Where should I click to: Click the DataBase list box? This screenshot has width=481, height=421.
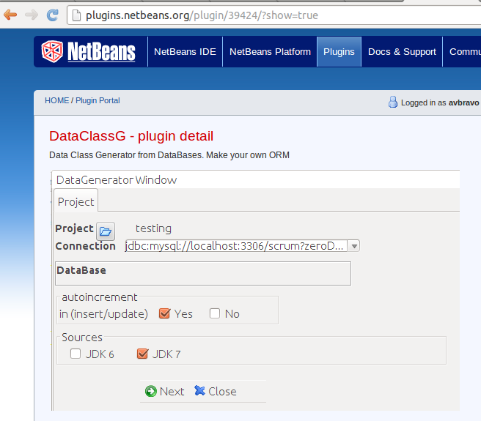coord(203,273)
